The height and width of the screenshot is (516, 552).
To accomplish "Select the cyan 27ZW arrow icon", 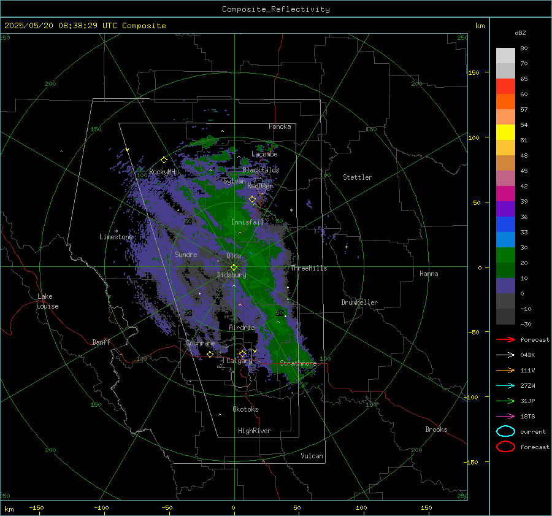I will [x=505, y=386].
